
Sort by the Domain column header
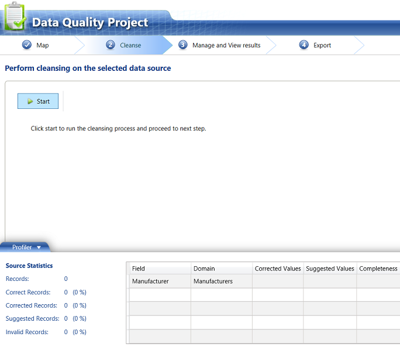click(x=204, y=269)
